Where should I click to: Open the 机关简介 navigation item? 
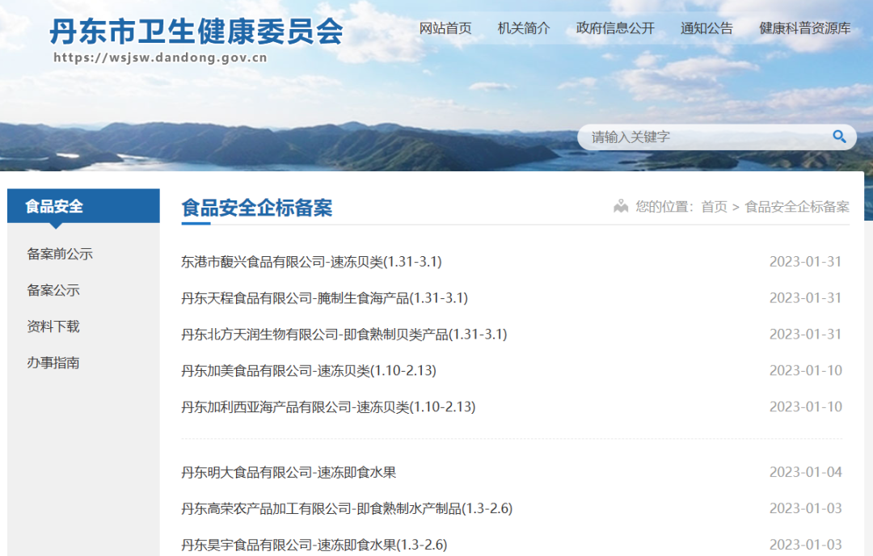click(x=523, y=28)
